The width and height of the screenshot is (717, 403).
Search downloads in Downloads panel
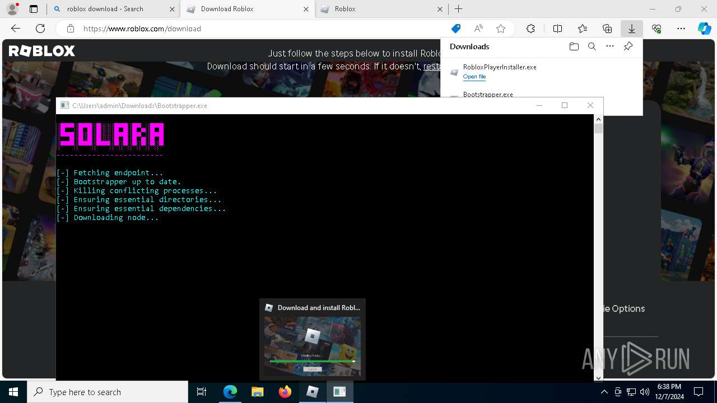coord(592,46)
